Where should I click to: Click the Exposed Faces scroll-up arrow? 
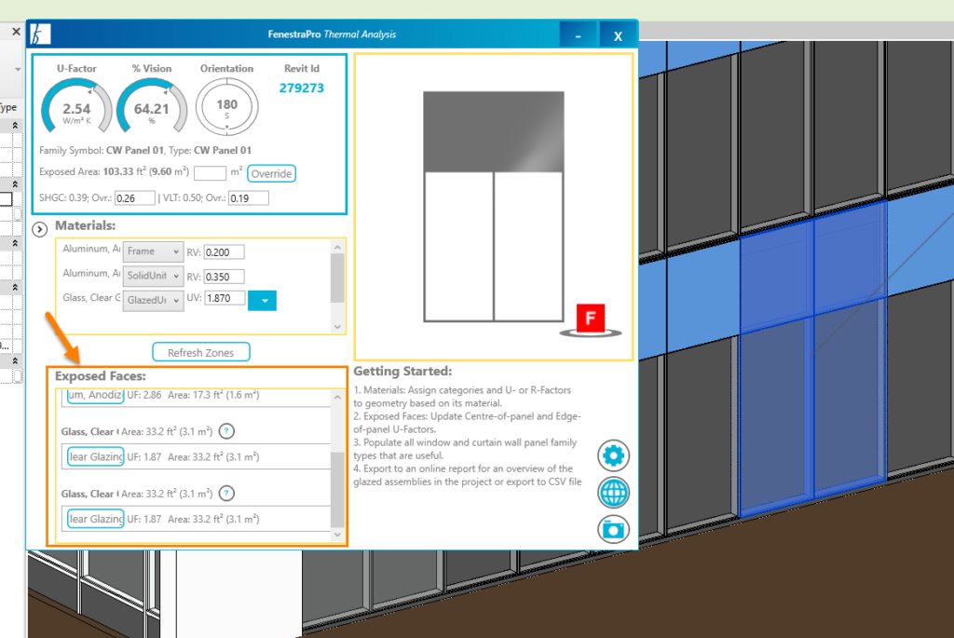(337, 397)
